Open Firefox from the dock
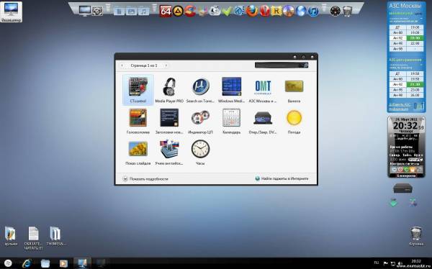Screen dimensions: 432x269 (251, 11)
